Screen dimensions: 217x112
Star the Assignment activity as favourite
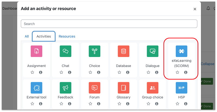tap(32, 72)
